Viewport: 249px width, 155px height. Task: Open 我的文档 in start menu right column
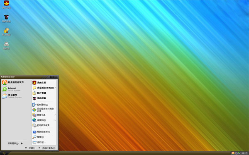point(39,83)
